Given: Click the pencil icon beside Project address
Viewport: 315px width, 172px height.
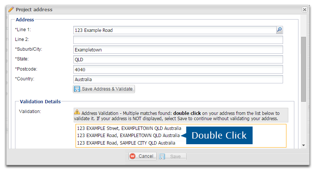Looking at the screenshot, I should pyautogui.click(x=11, y=9).
